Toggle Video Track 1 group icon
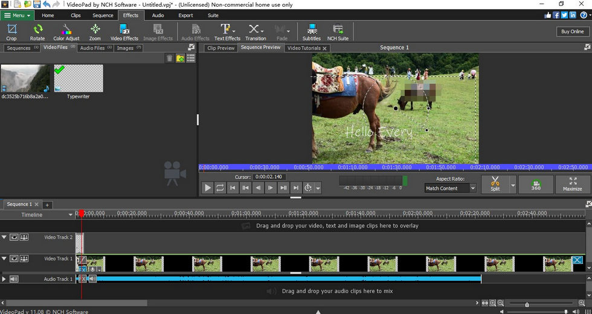592x314 pixels. pos(24,258)
